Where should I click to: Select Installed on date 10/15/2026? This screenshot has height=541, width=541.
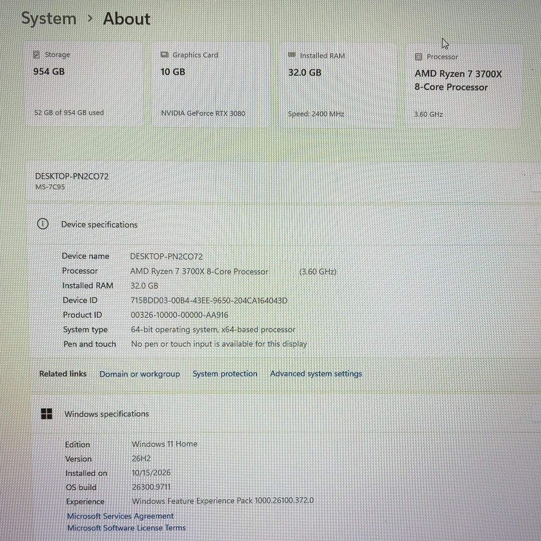(151, 472)
